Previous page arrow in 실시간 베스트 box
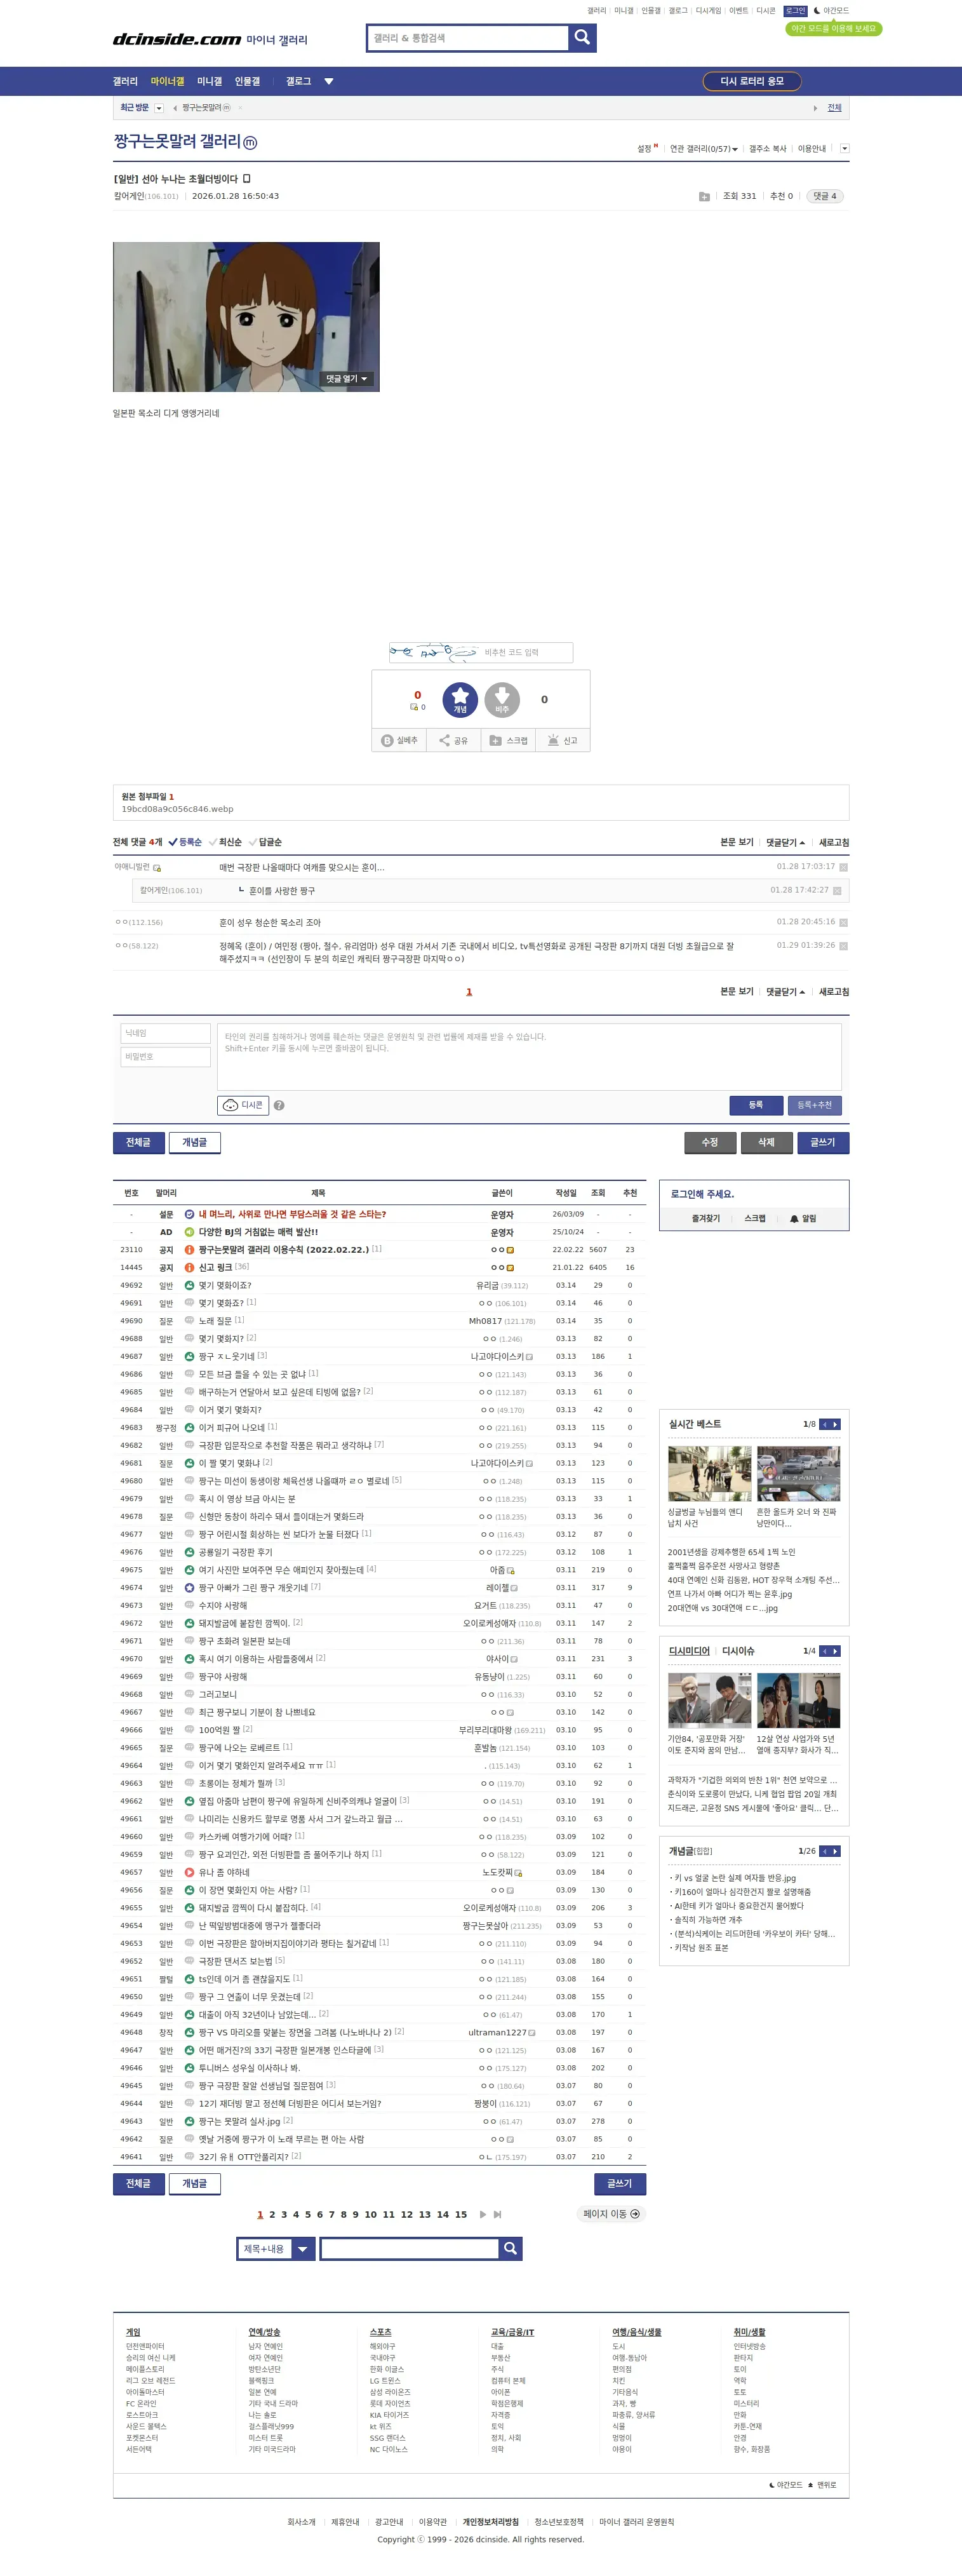962x2576 pixels. pyautogui.click(x=824, y=1424)
